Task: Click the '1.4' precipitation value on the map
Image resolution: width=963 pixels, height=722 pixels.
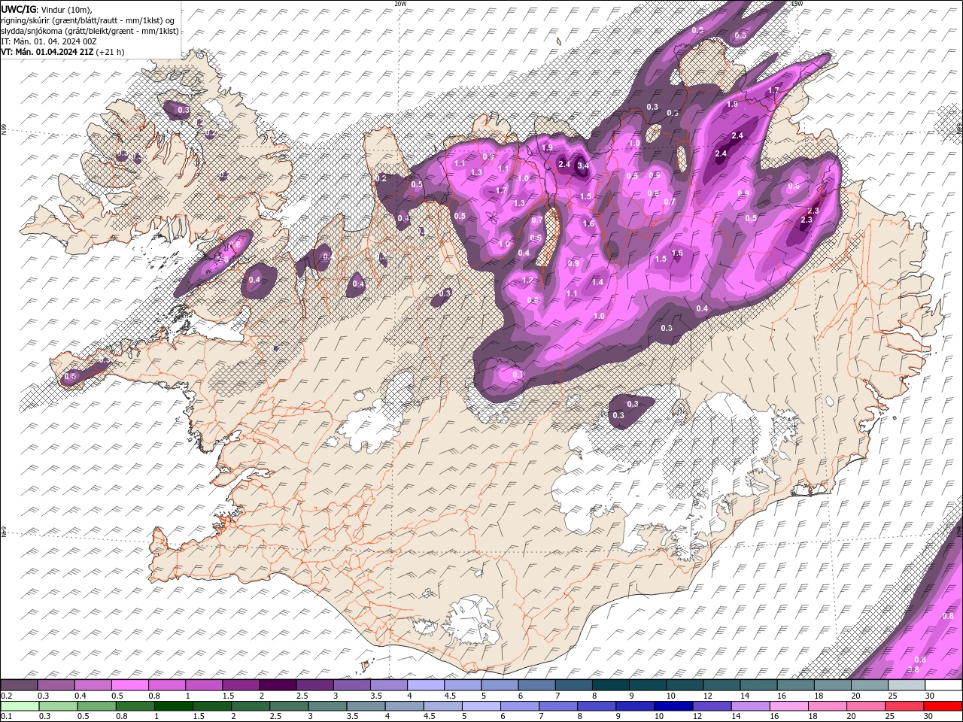Action: click(597, 282)
